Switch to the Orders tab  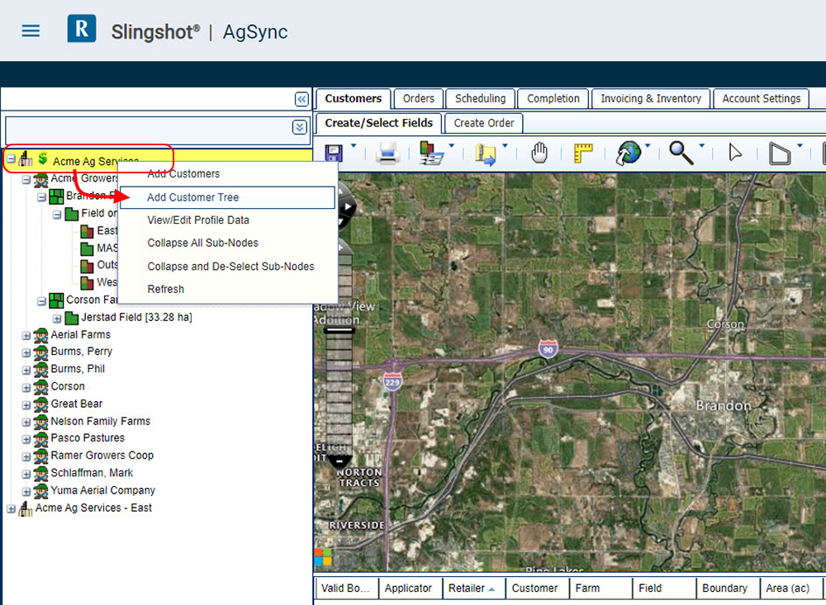pyautogui.click(x=418, y=98)
